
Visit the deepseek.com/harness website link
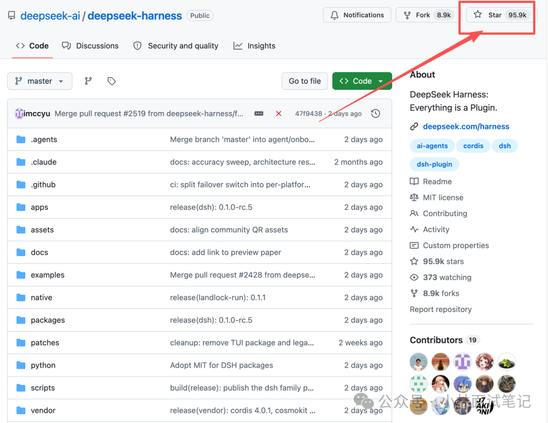[466, 126]
